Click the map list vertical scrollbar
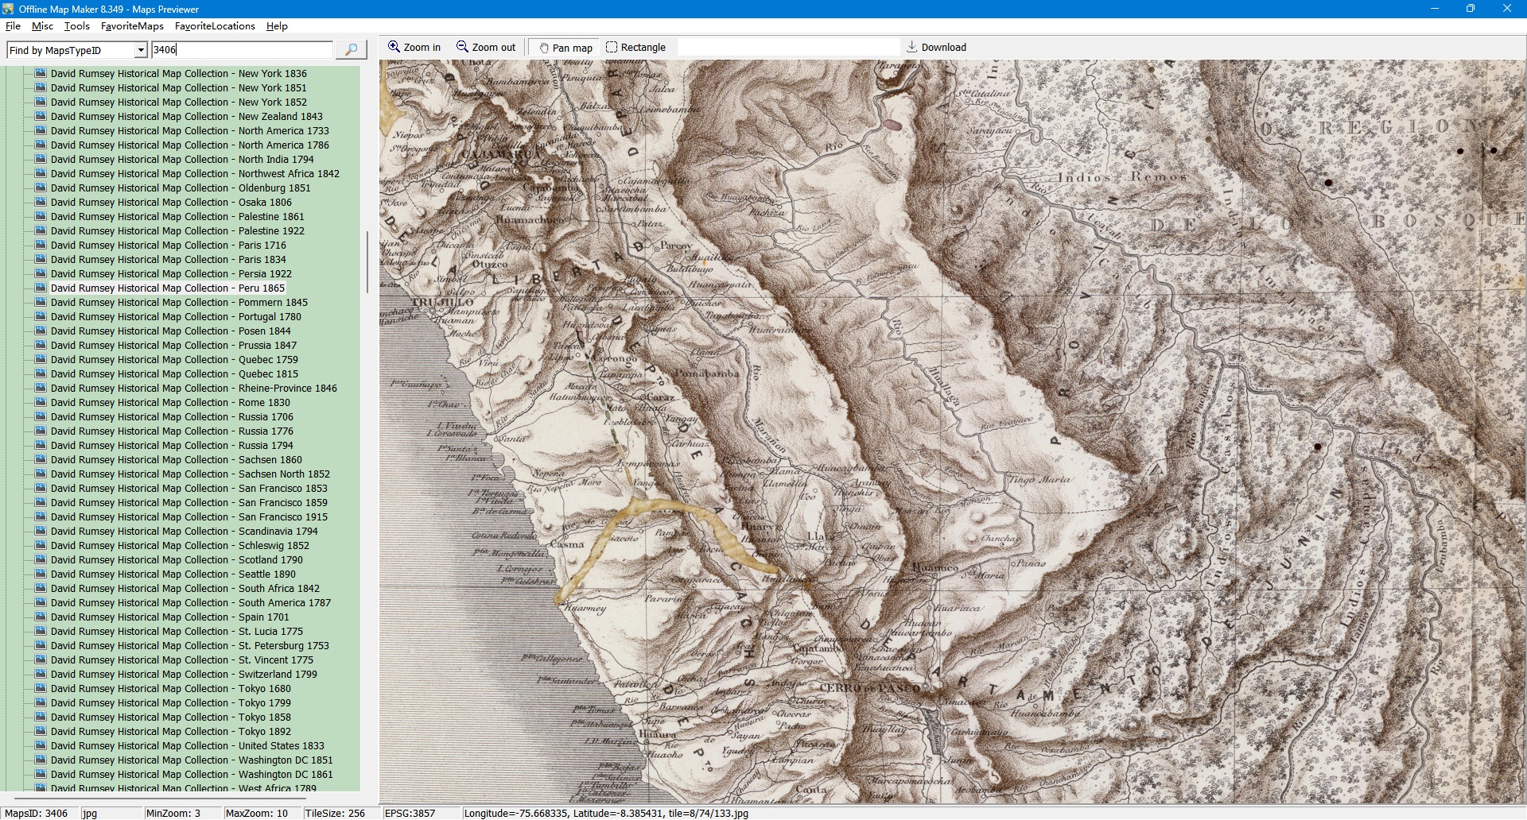1527x820 pixels. pos(367,262)
